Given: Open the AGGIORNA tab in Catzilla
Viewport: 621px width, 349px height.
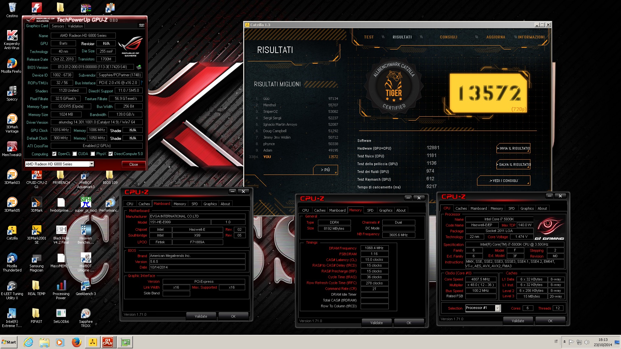Looking at the screenshot, I should [x=496, y=37].
